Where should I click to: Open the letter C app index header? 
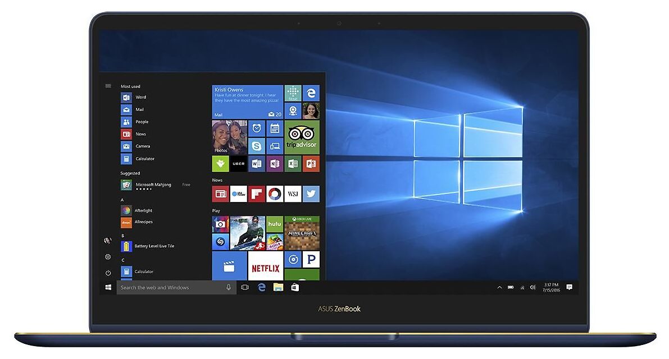tap(123, 260)
